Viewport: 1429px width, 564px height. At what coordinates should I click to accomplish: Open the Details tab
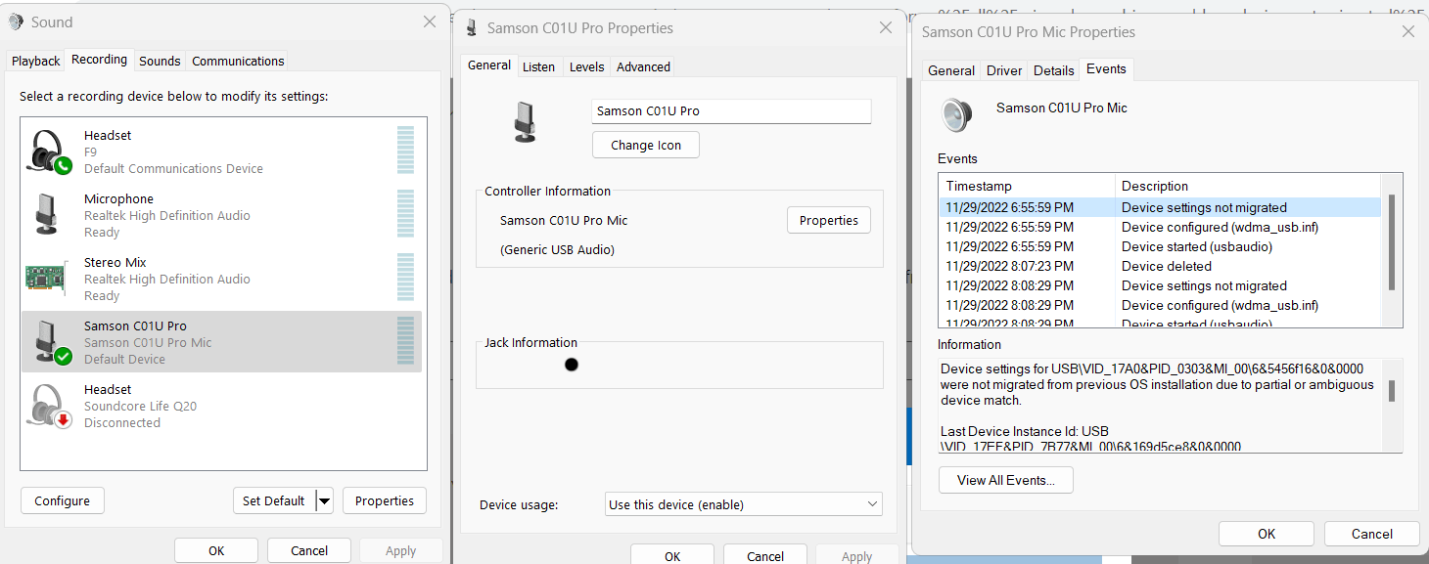pos(1054,70)
